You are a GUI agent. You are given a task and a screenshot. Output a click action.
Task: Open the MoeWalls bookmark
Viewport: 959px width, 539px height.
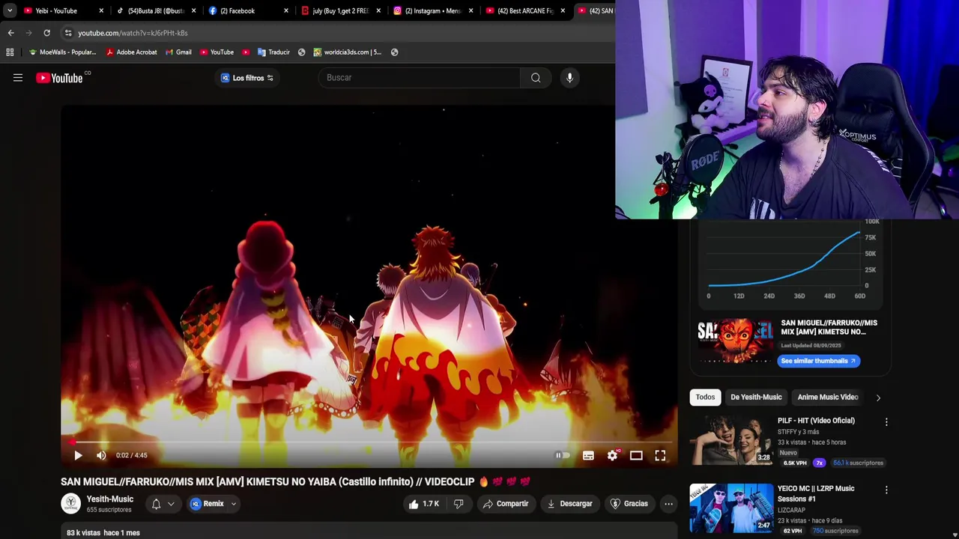tap(62, 52)
